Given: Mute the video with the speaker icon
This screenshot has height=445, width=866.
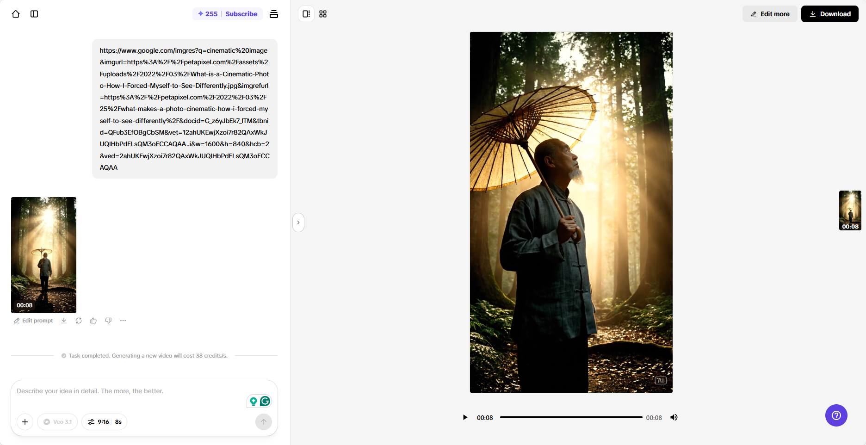Looking at the screenshot, I should click(674, 417).
